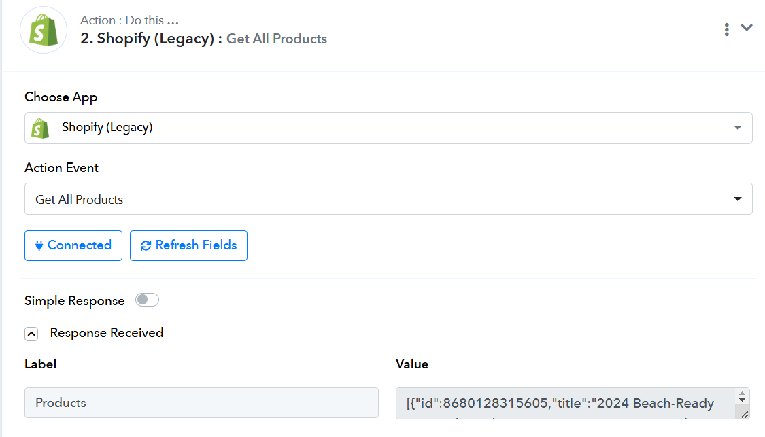Click the refresh arrows icon beside Refresh Fields

[x=146, y=246]
